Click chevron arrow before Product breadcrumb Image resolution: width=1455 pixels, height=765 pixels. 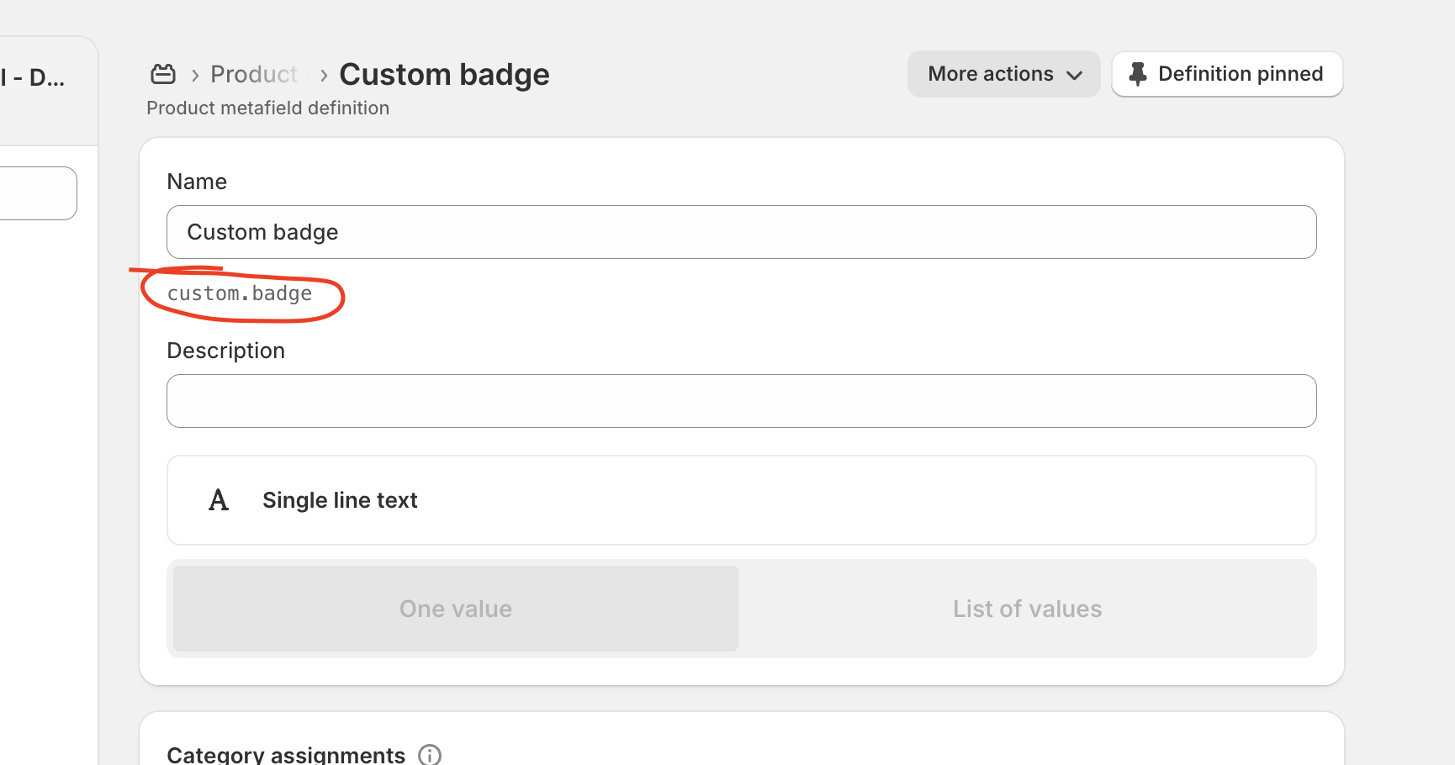pyautogui.click(x=195, y=76)
